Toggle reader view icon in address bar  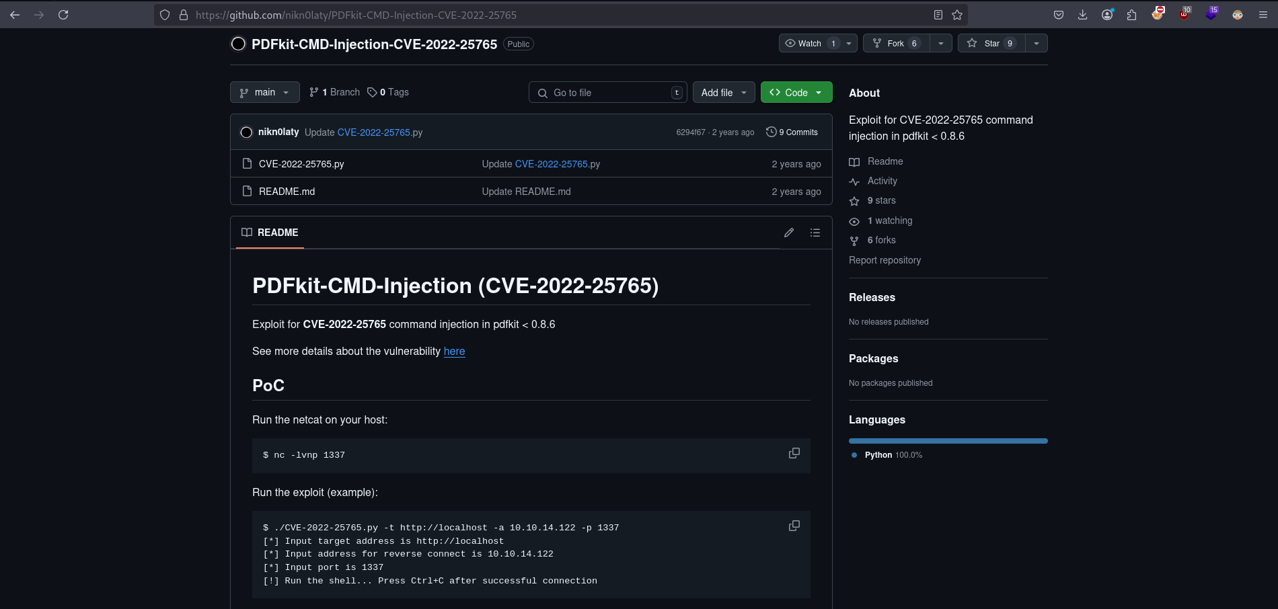point(938,15)
